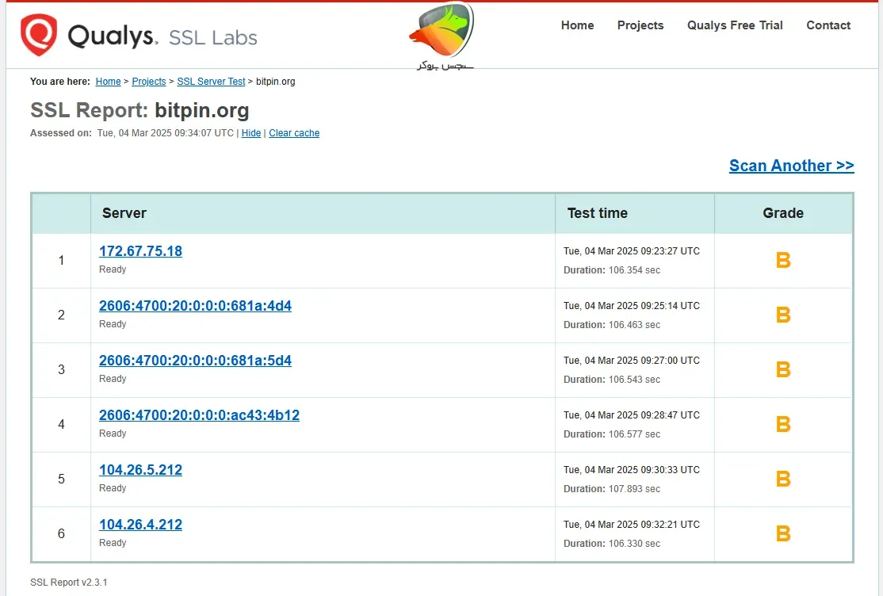Click Ready status under 104.26.5.212

pyautogui.click(x=113, y=488)
